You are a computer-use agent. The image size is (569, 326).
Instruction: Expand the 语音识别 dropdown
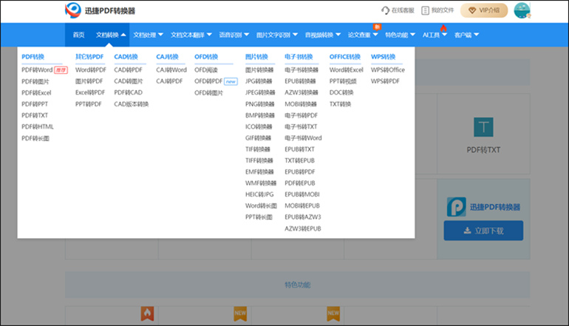[234, 35]
